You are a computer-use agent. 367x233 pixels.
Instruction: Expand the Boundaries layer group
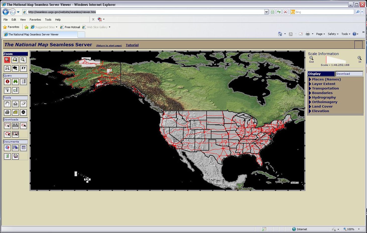point(322,93)
